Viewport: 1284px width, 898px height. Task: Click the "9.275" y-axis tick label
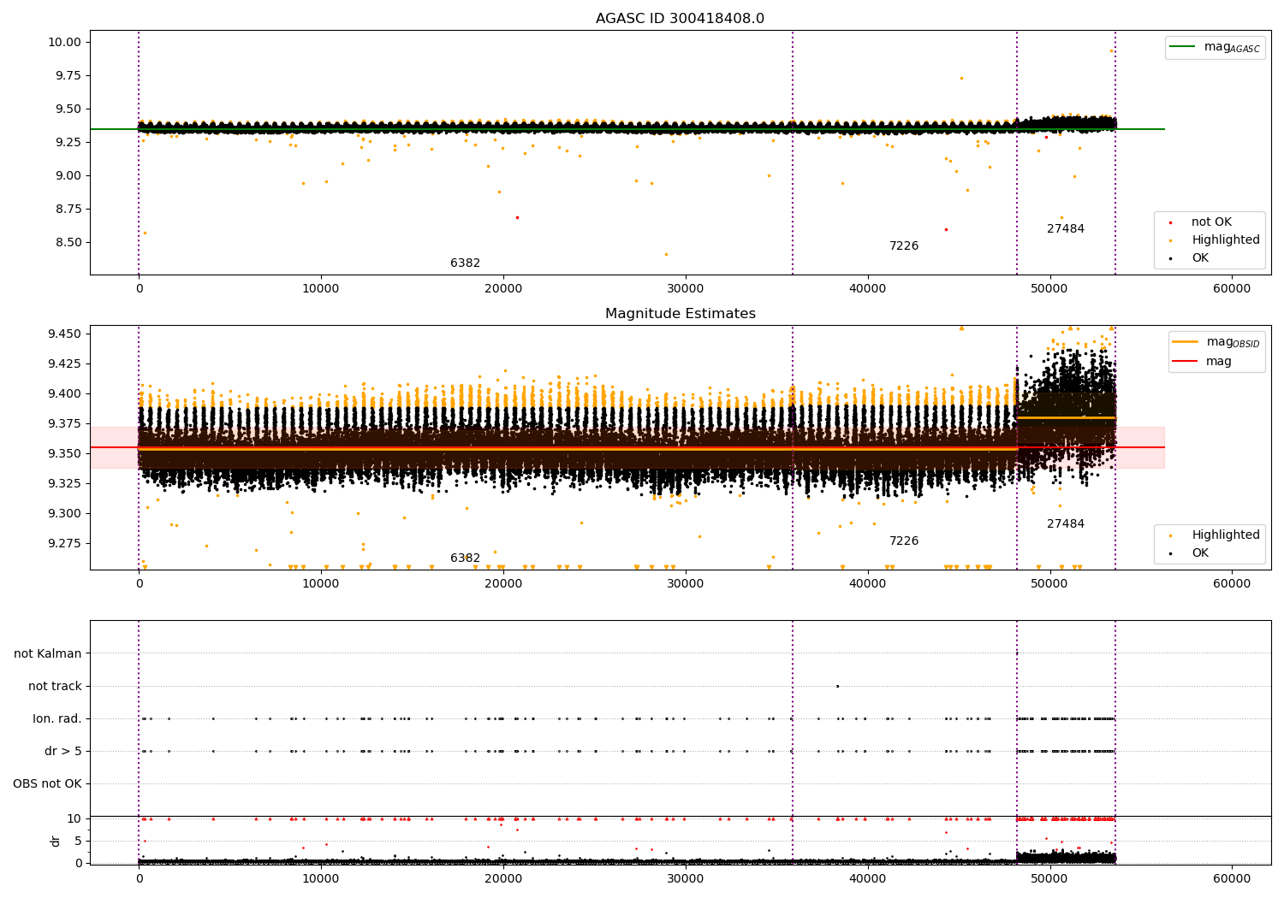(x=64, y=544)
